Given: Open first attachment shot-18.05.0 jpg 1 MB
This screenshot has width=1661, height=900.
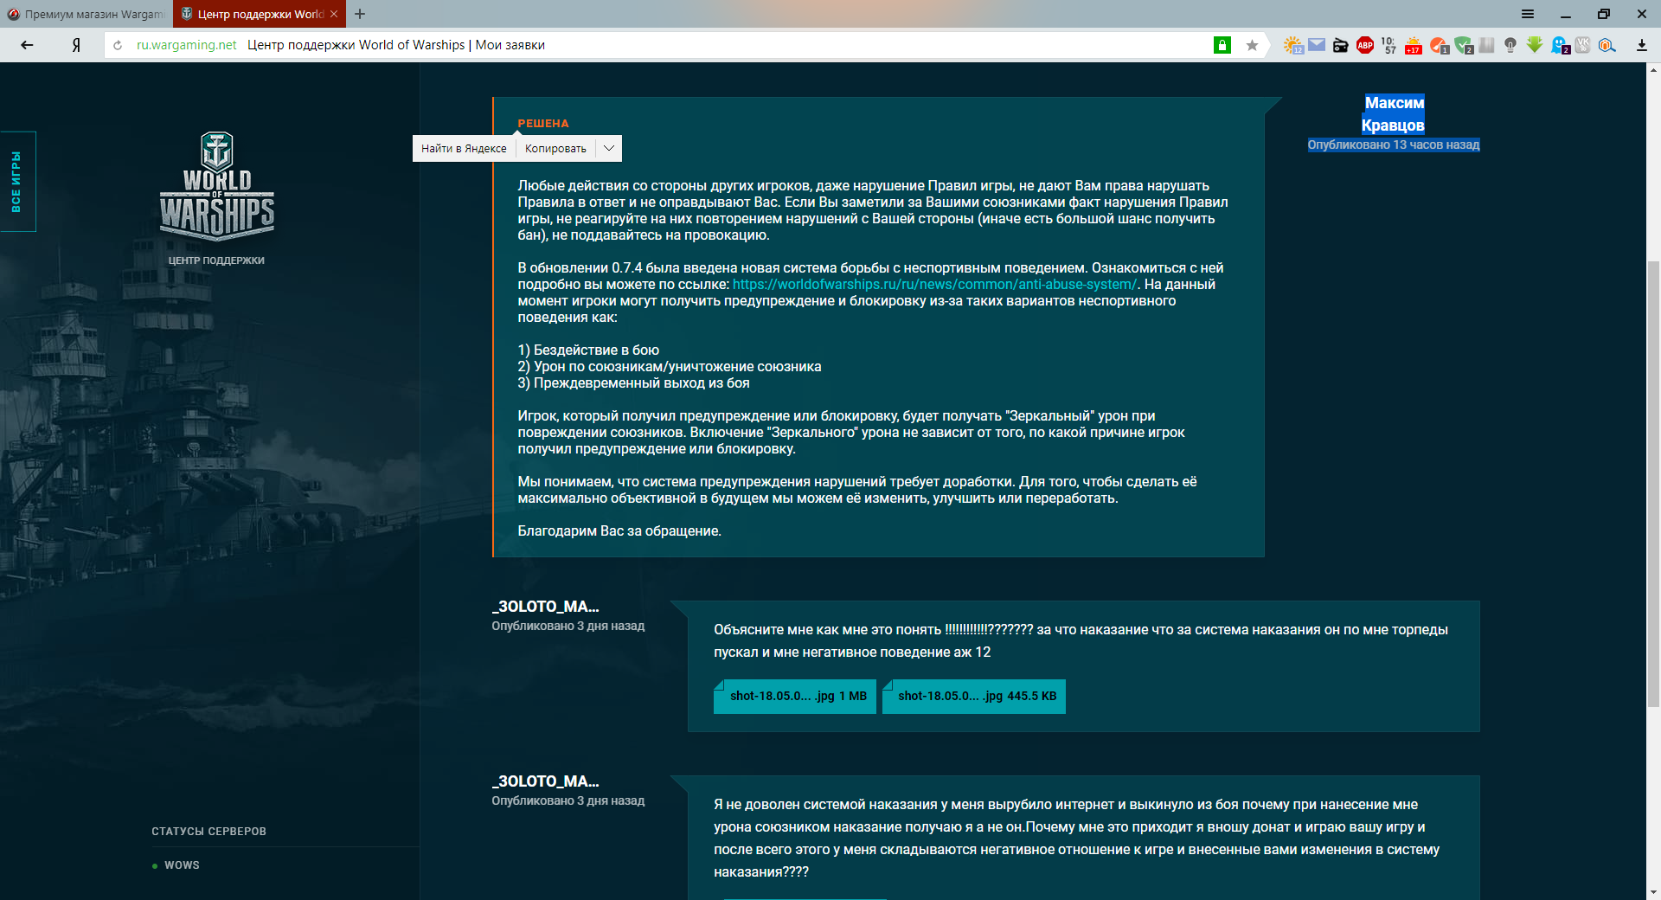Looking at the screenshot, I should pos(794,696).
